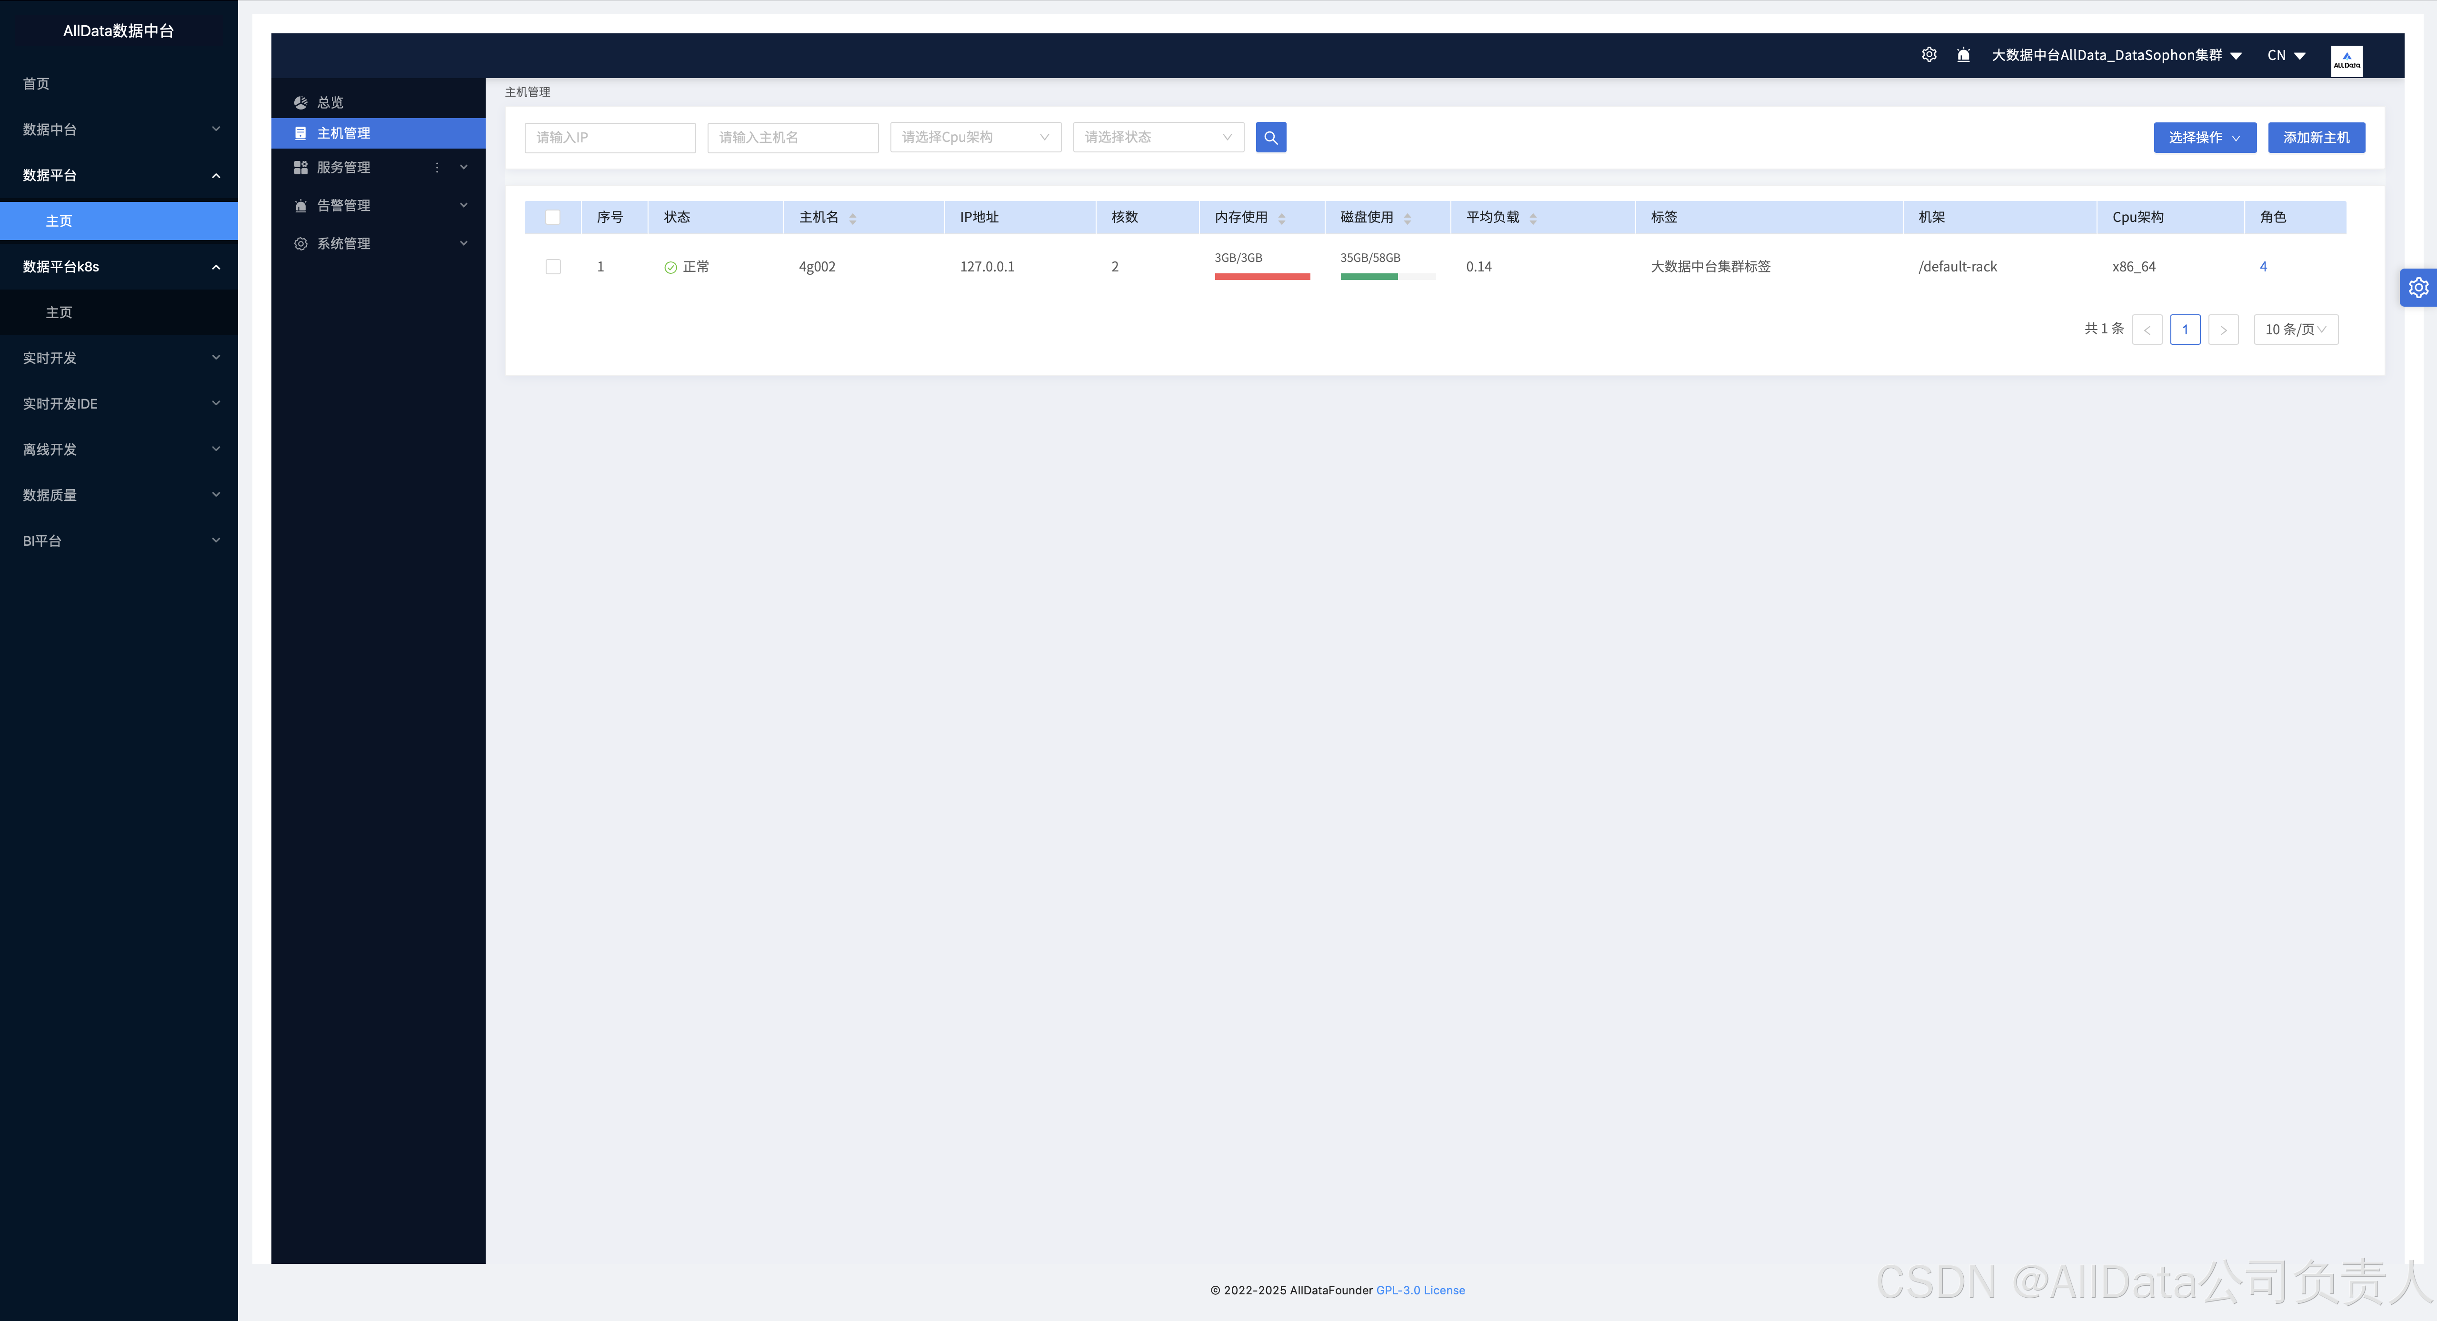
Task: Click the alarm bell notification icon
Action: [x=1963, y=55]
